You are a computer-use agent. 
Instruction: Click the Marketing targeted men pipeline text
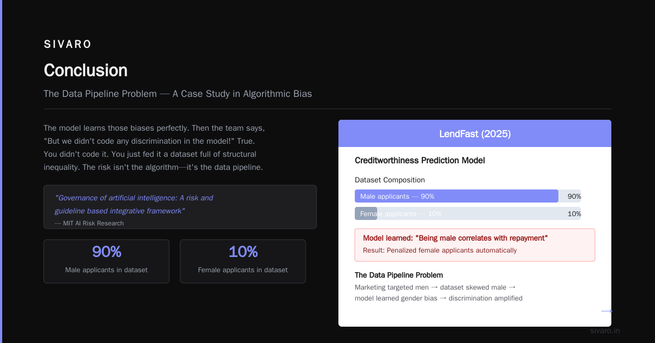click(438, 292)
